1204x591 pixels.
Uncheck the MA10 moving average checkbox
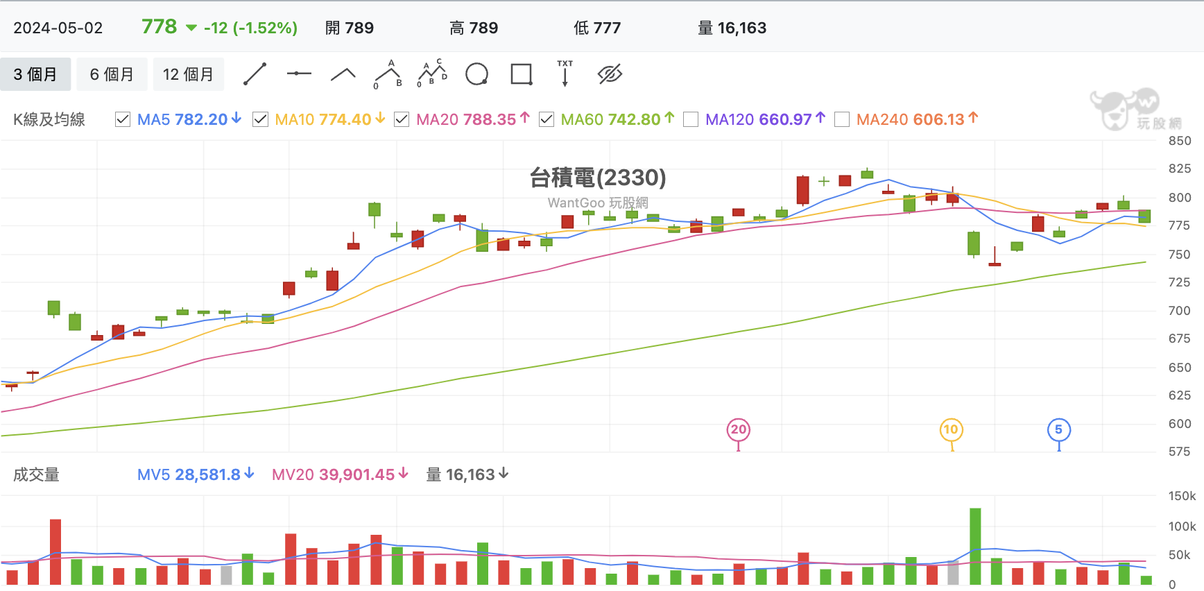pos(261,119)
